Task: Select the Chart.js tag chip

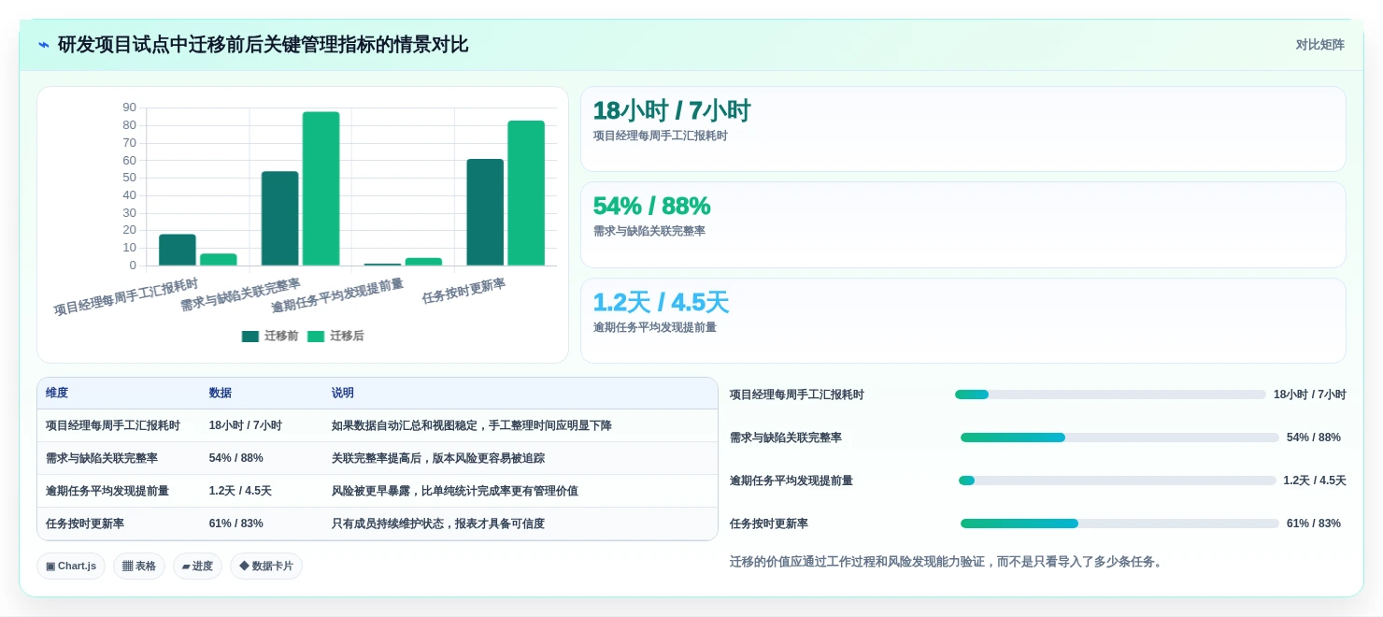Action: [71, 567]
